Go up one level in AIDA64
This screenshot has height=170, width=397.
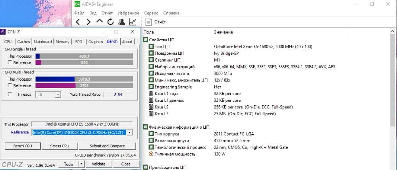100,21
